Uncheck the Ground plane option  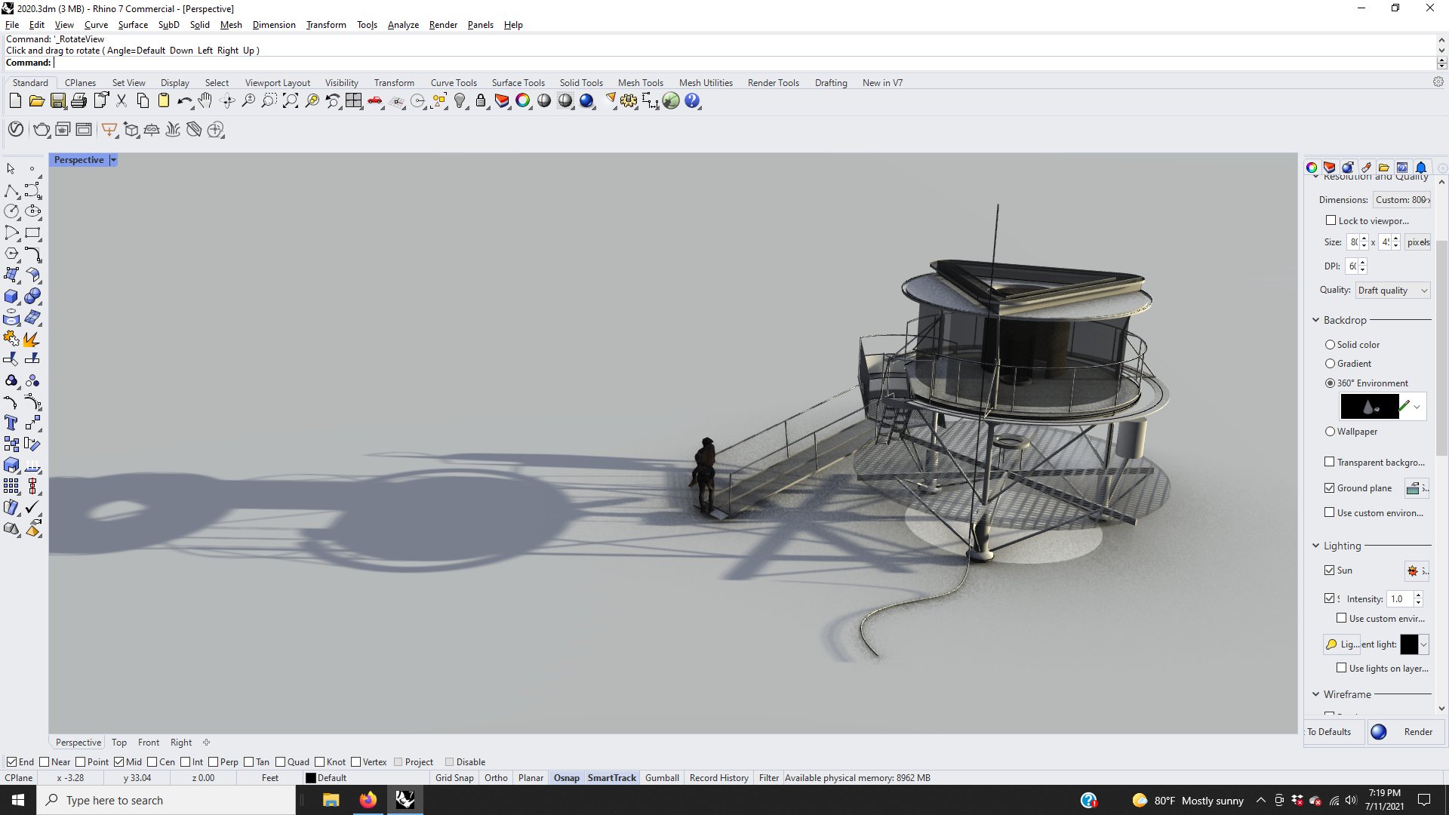(1330, 488)
